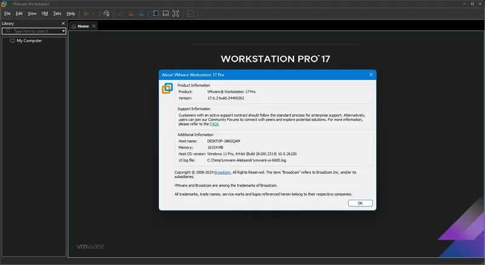Open the Snapshot Manager toolbar icon

141,13
